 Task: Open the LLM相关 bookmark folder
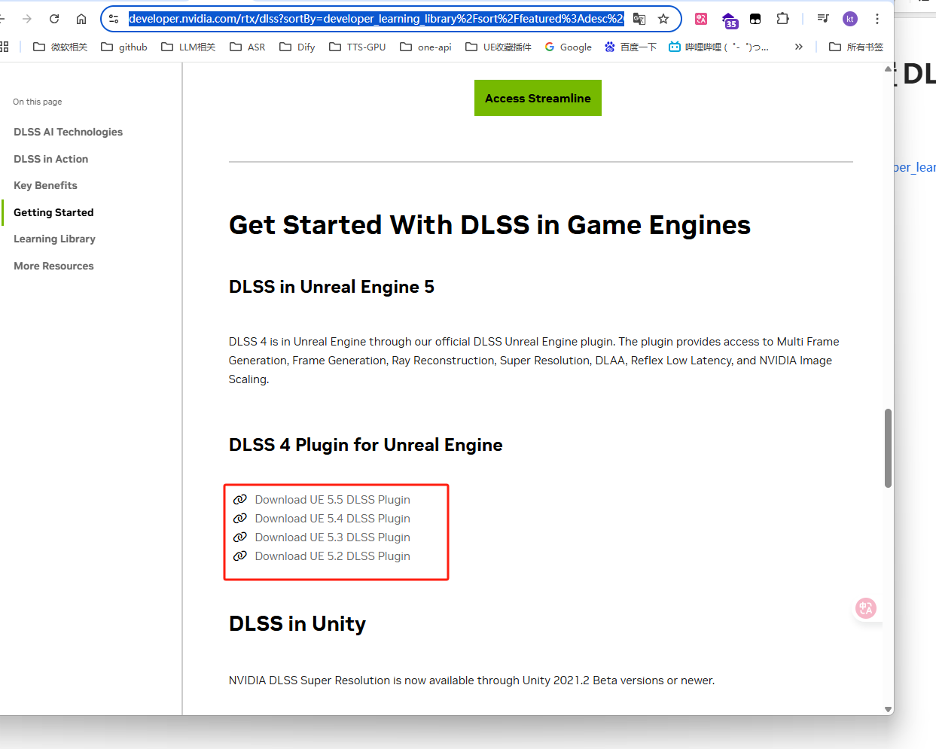188,47
